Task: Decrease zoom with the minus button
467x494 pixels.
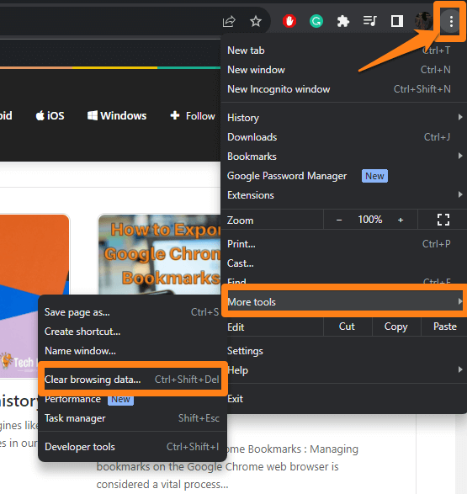Action: click(x=339, y=220)
